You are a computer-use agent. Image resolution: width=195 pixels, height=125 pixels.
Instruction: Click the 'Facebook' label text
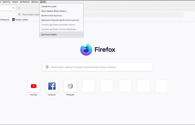[x=52, y=95]
